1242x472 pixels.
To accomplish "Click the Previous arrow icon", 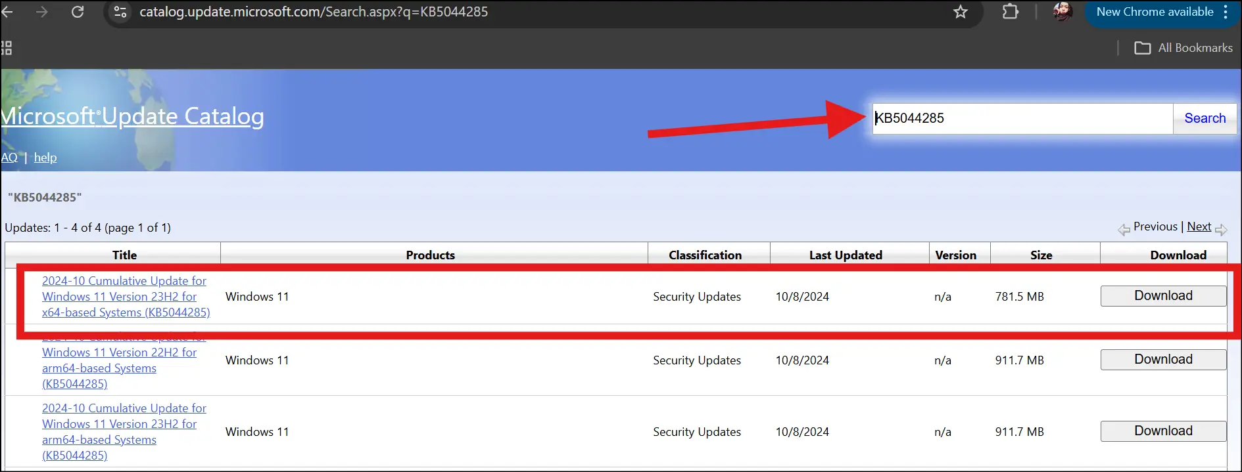I will [x=1124, y=229].
